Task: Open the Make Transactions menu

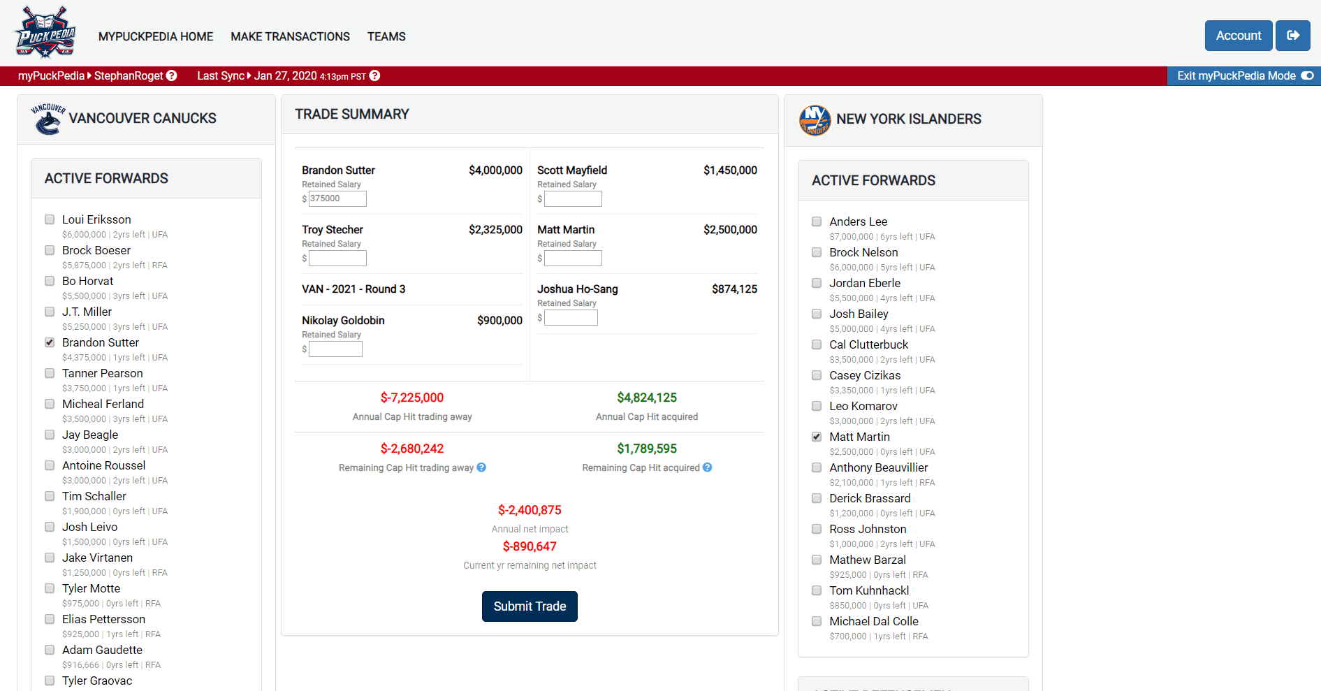Action: (290, 36)
